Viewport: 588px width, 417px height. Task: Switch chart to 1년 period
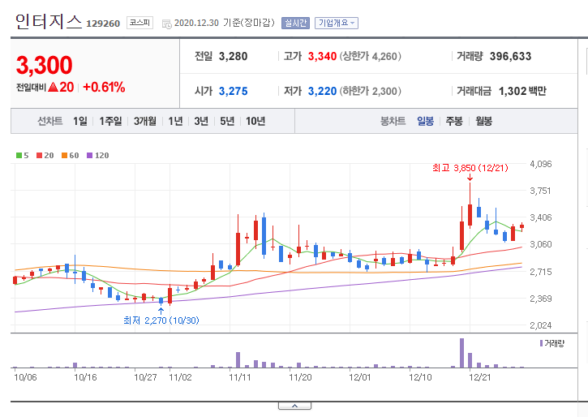pyautogui.click(x=175, y=121)
